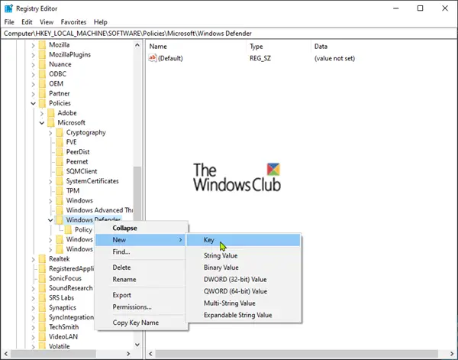Collapse the Policies tree node
The image size is (458, 360).
click(33, 103)
